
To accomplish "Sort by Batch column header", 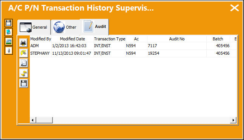I will click(x=218, y=39).
